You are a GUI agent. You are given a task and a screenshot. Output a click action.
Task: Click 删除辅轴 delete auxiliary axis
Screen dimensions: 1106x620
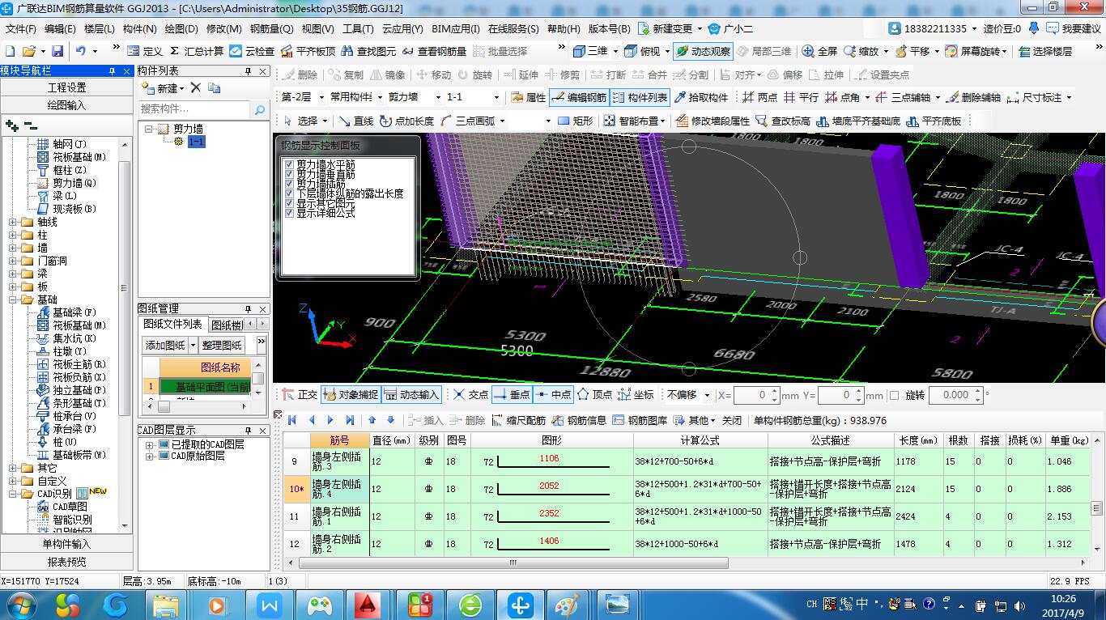click(972, 97)
